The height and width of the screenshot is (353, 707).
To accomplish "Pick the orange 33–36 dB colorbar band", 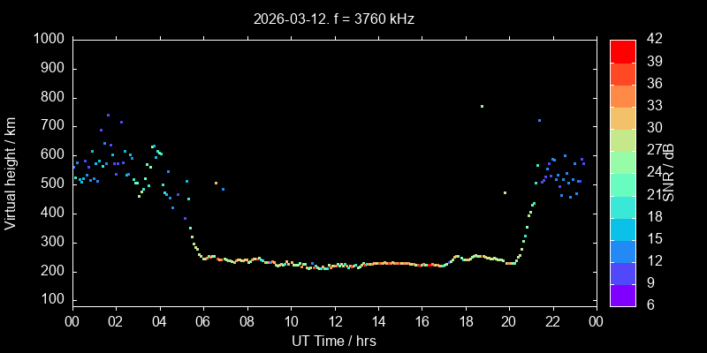I will pos(622,95).
